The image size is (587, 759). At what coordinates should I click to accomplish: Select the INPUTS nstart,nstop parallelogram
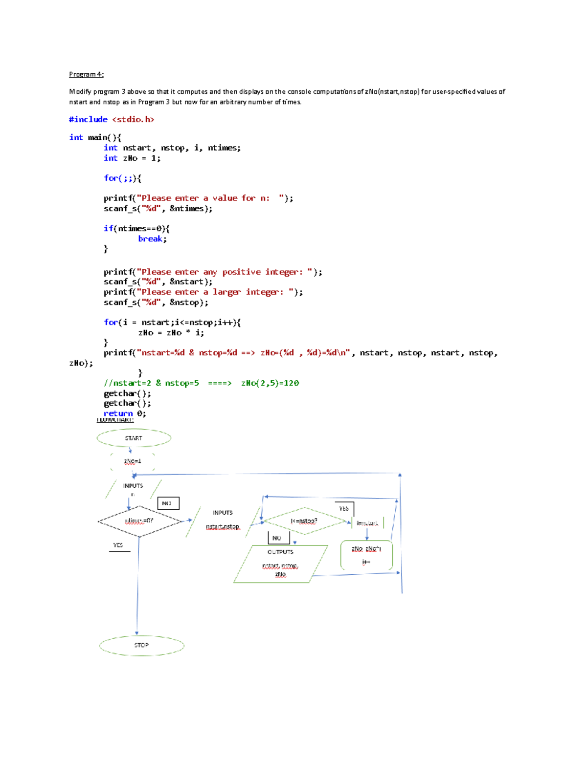point(223,520)
